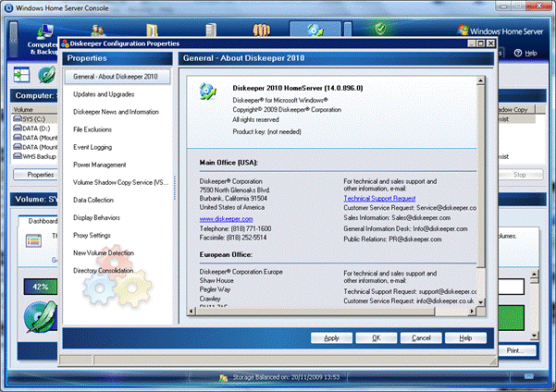The image size is (556, 392).
Task: Click the properties splitter grip handle
Action: 175,188
